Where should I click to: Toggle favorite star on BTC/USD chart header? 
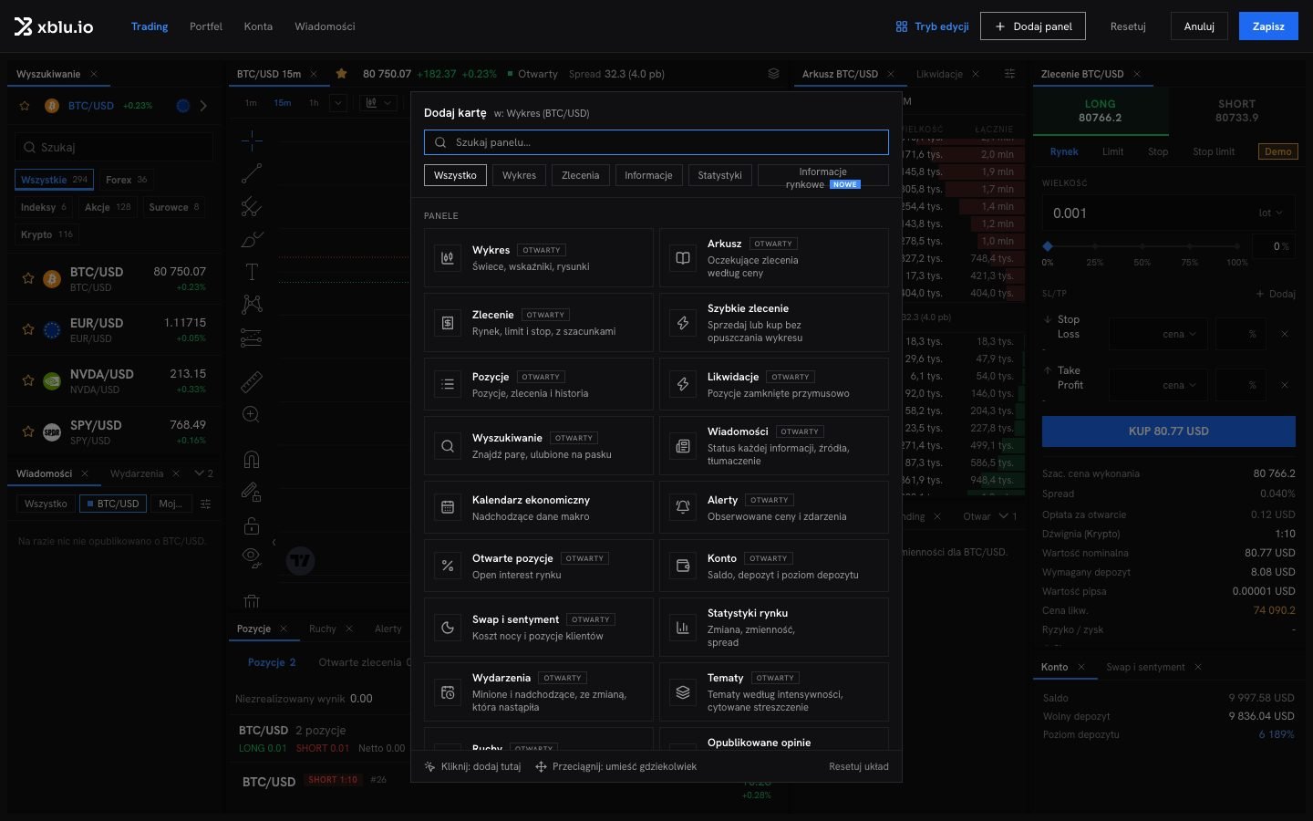pyautogui.click(x=341, y=74)
